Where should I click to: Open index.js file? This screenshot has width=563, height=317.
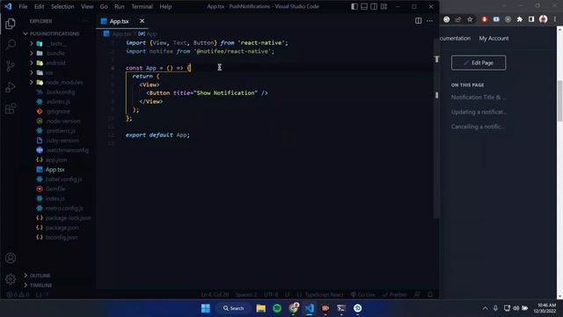[55, 198]
